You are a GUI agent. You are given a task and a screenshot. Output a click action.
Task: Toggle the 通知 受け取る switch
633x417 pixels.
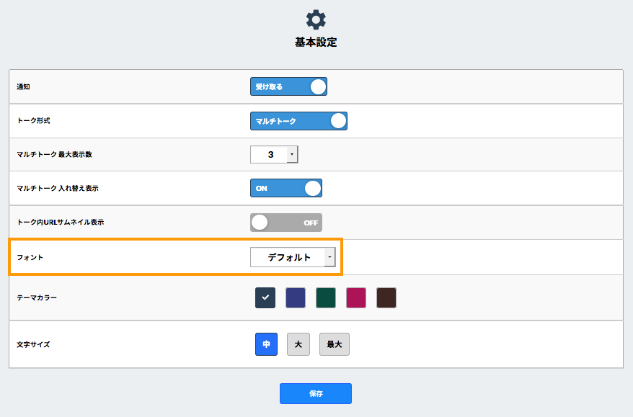288,86
